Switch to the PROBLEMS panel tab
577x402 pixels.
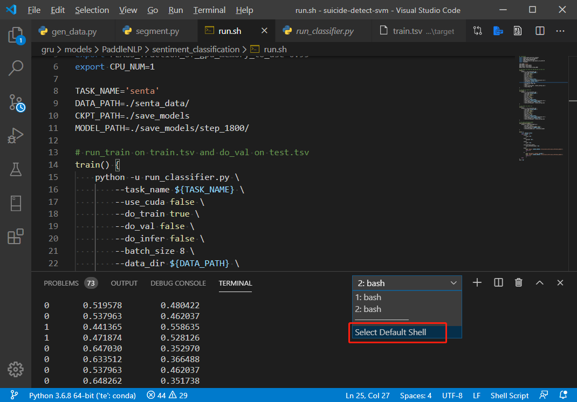click(70, 283)
